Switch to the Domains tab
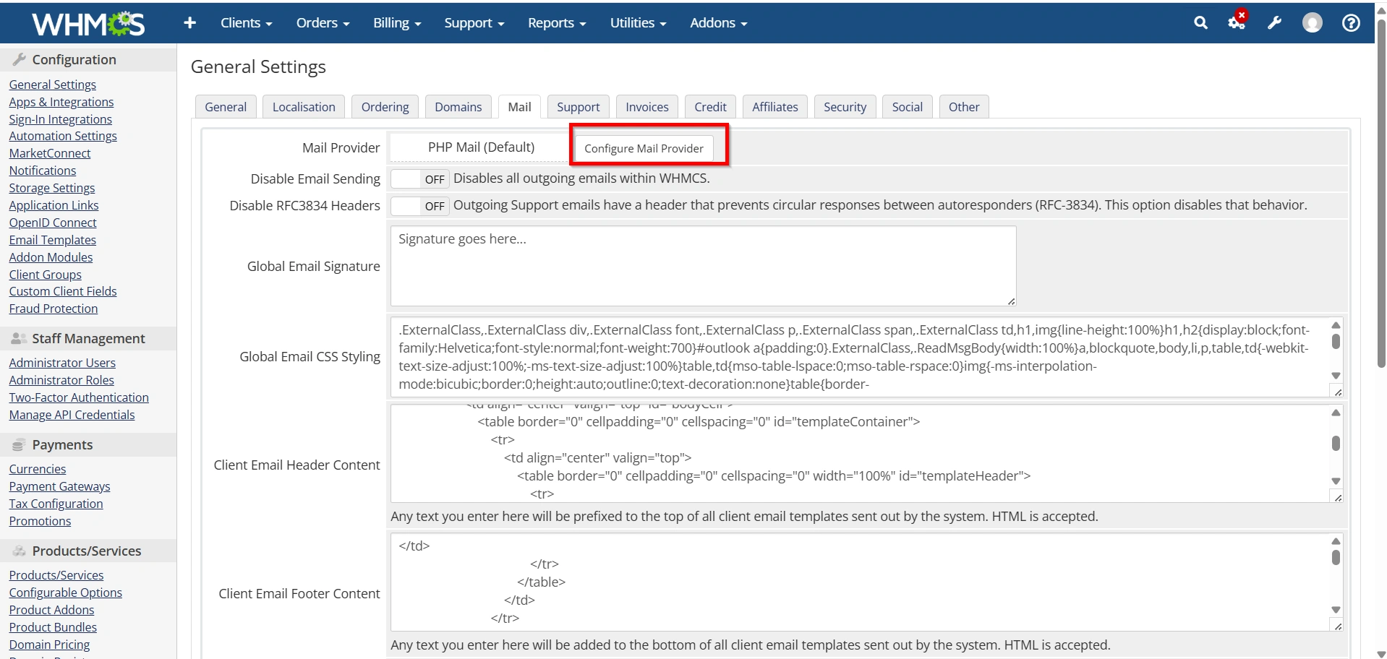1387x659 pixels. pos(458,107)
